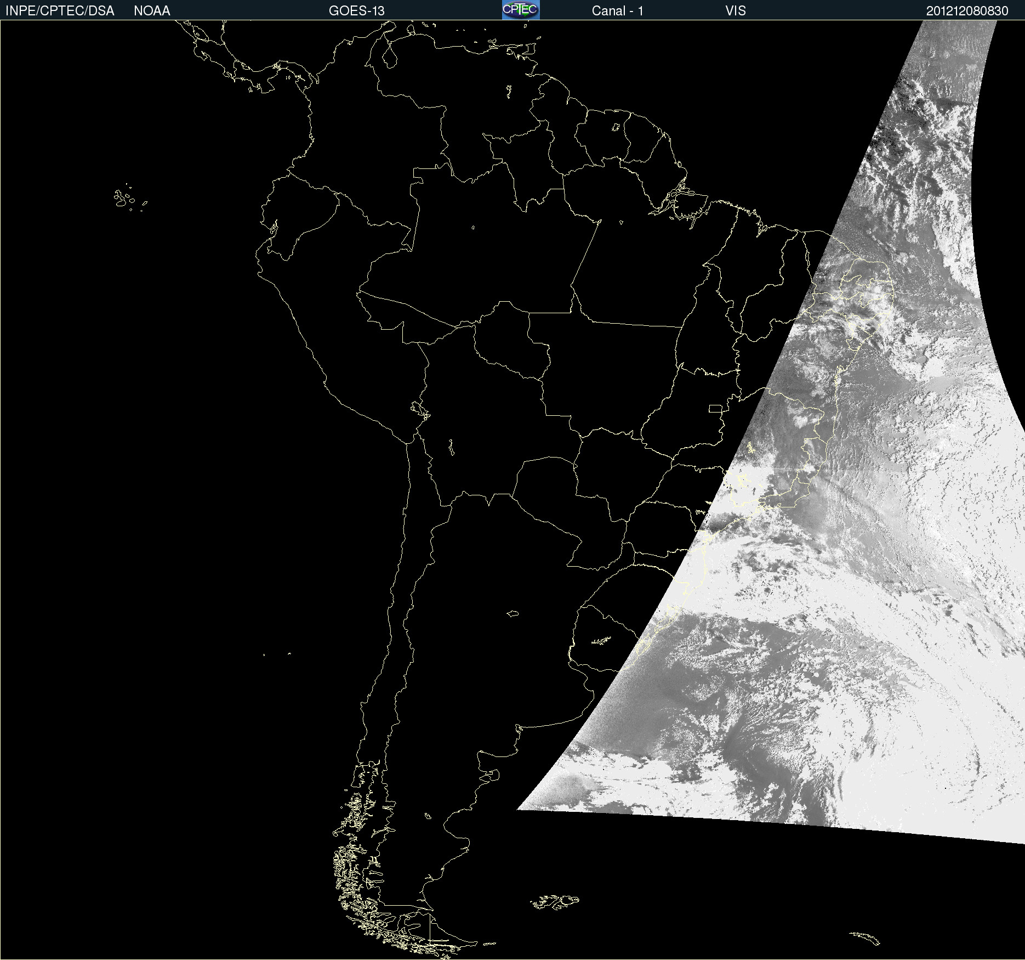This screenshot has width=1025, height=960.
Task: Click the South Georgia island outline
Action: (x=865, y=937)
